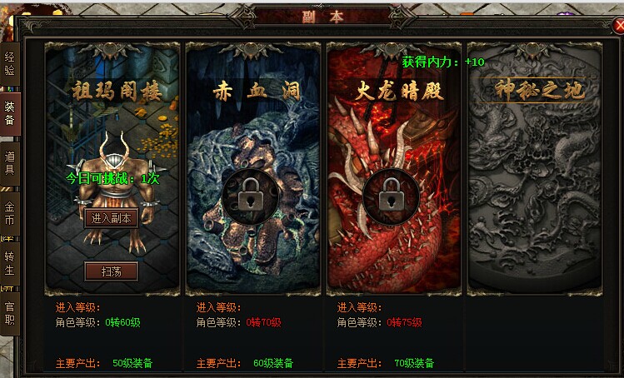Close the 副本 dungeon window
This screenshot has width=624, height=378.
(618, 27)
